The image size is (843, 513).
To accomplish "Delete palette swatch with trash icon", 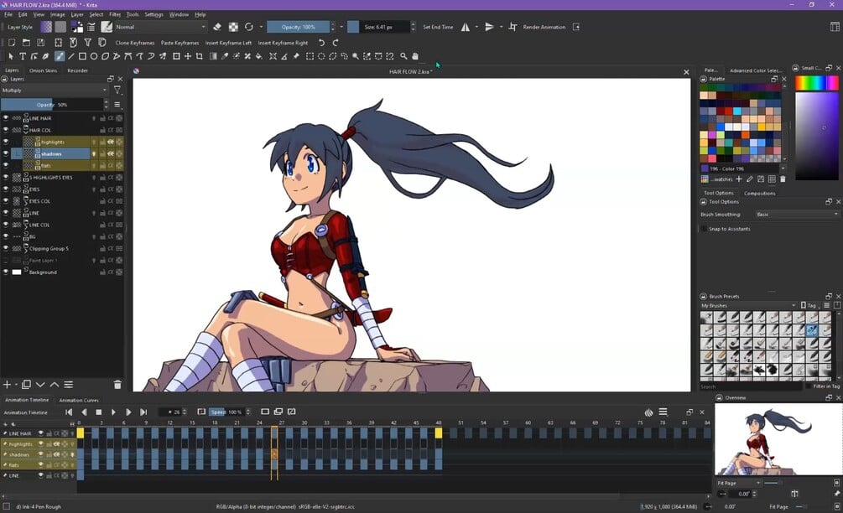I will click(x=783, y=179).
